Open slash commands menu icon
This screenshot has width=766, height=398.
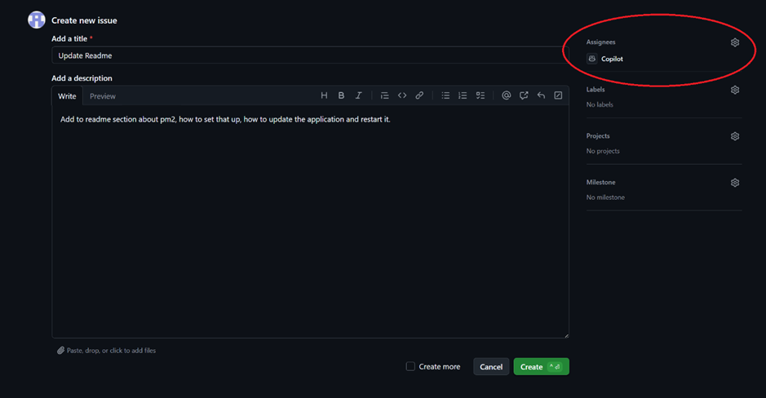pyautogui.click(x=558, y=95)
